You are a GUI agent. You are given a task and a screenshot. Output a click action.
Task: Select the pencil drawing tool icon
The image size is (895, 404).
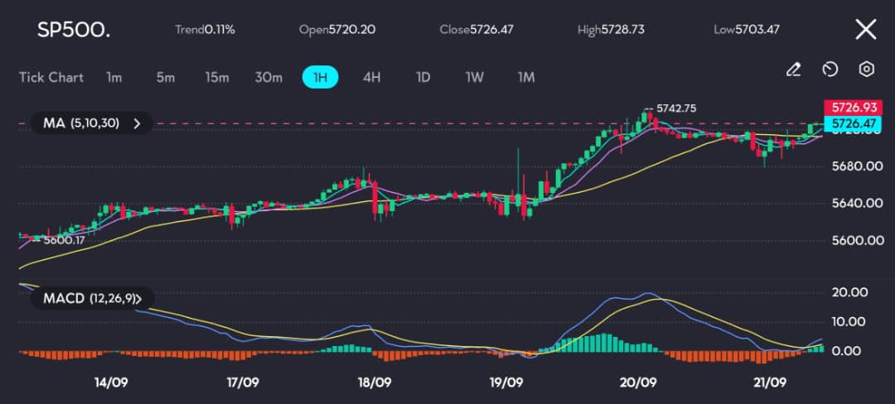[793, 70]
